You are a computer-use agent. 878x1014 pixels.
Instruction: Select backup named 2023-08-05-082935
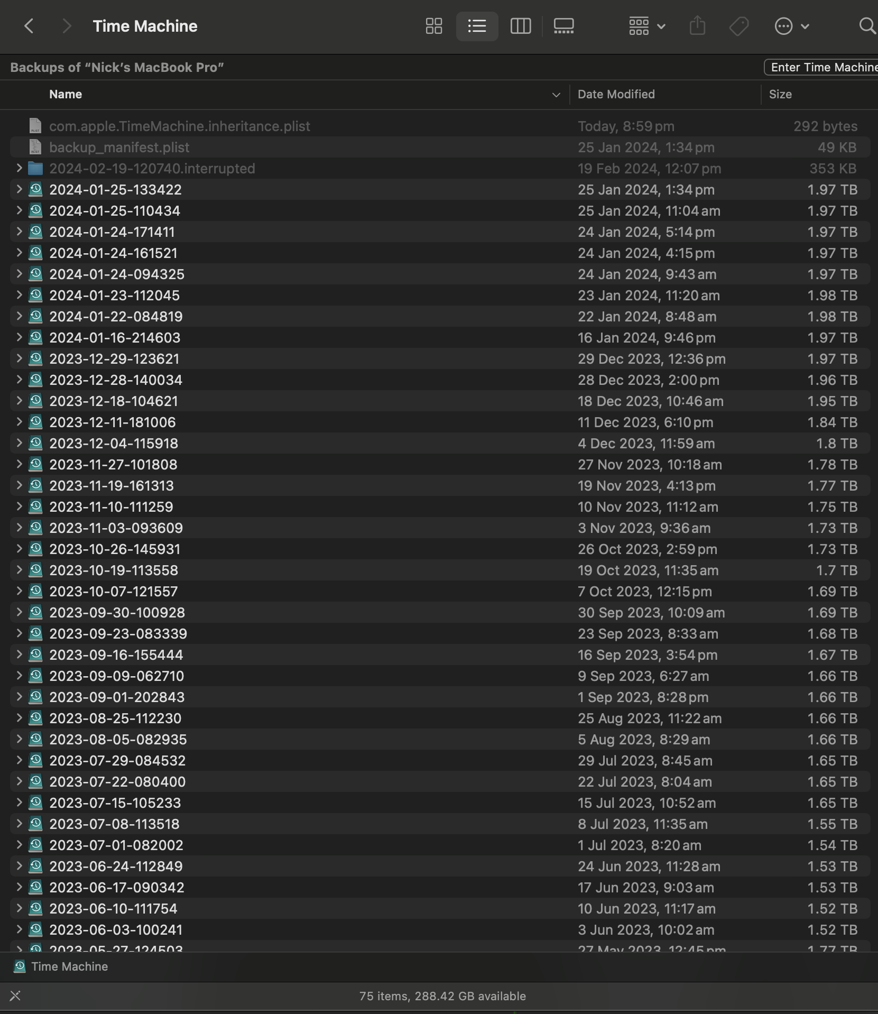(118, 739)
